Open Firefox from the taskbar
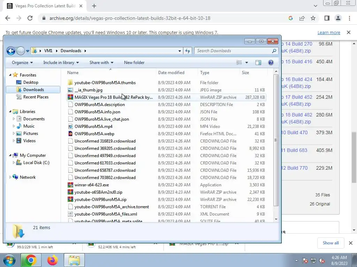 (53, 260)
